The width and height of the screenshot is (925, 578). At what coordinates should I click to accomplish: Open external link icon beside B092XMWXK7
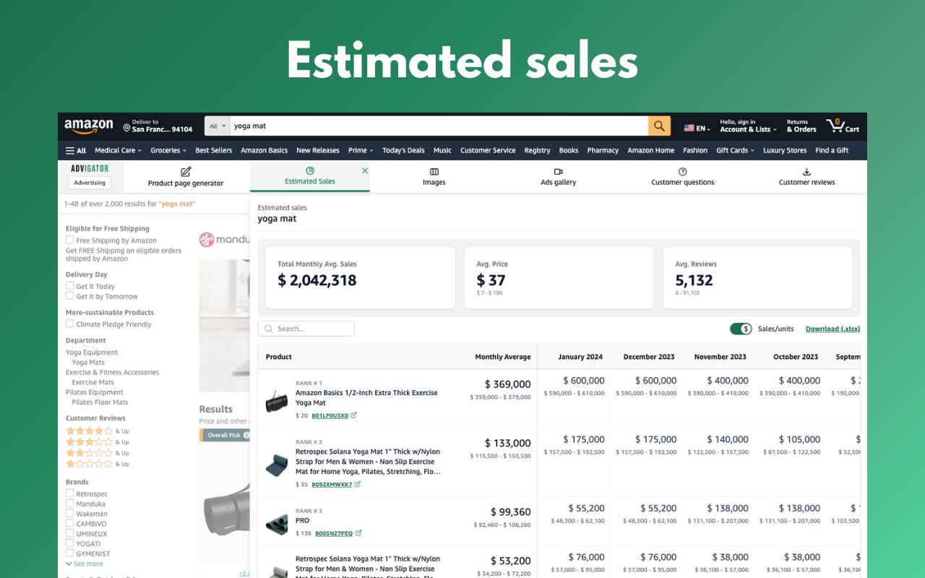358,484
